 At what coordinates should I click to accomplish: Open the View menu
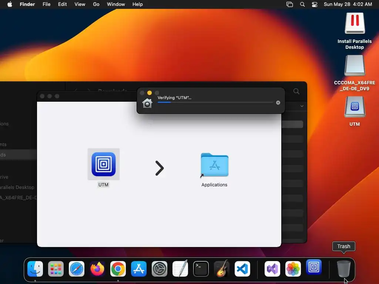[80, 4]
